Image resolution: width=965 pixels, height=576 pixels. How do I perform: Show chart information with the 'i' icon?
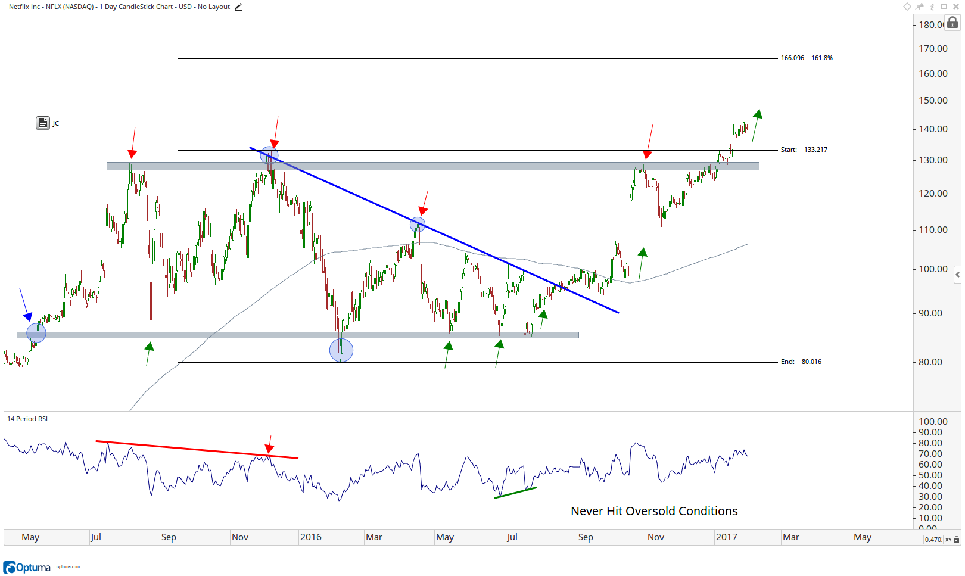point(932,7)
